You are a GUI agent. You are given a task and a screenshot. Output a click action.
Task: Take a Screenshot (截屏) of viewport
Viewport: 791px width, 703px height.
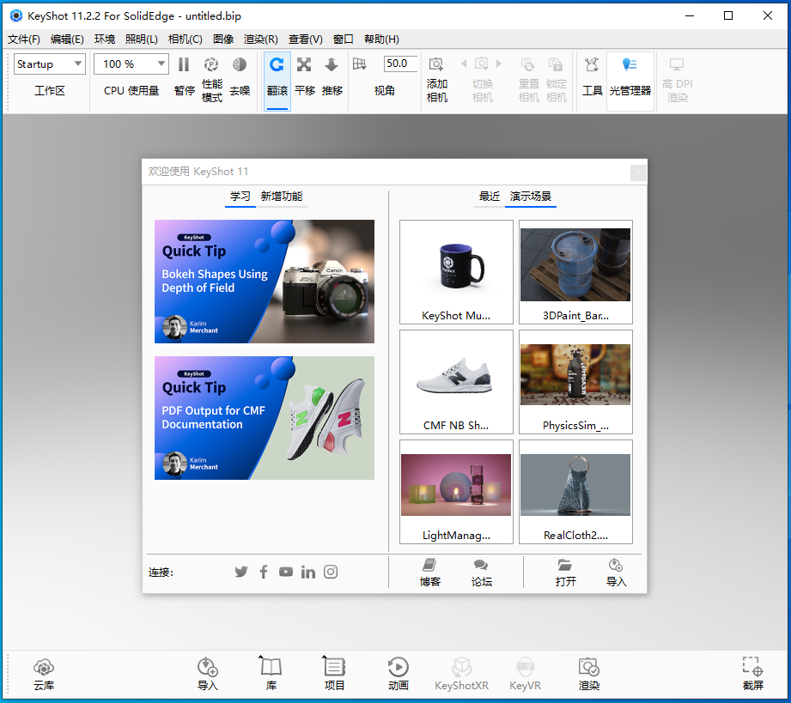tap(752, 674)
